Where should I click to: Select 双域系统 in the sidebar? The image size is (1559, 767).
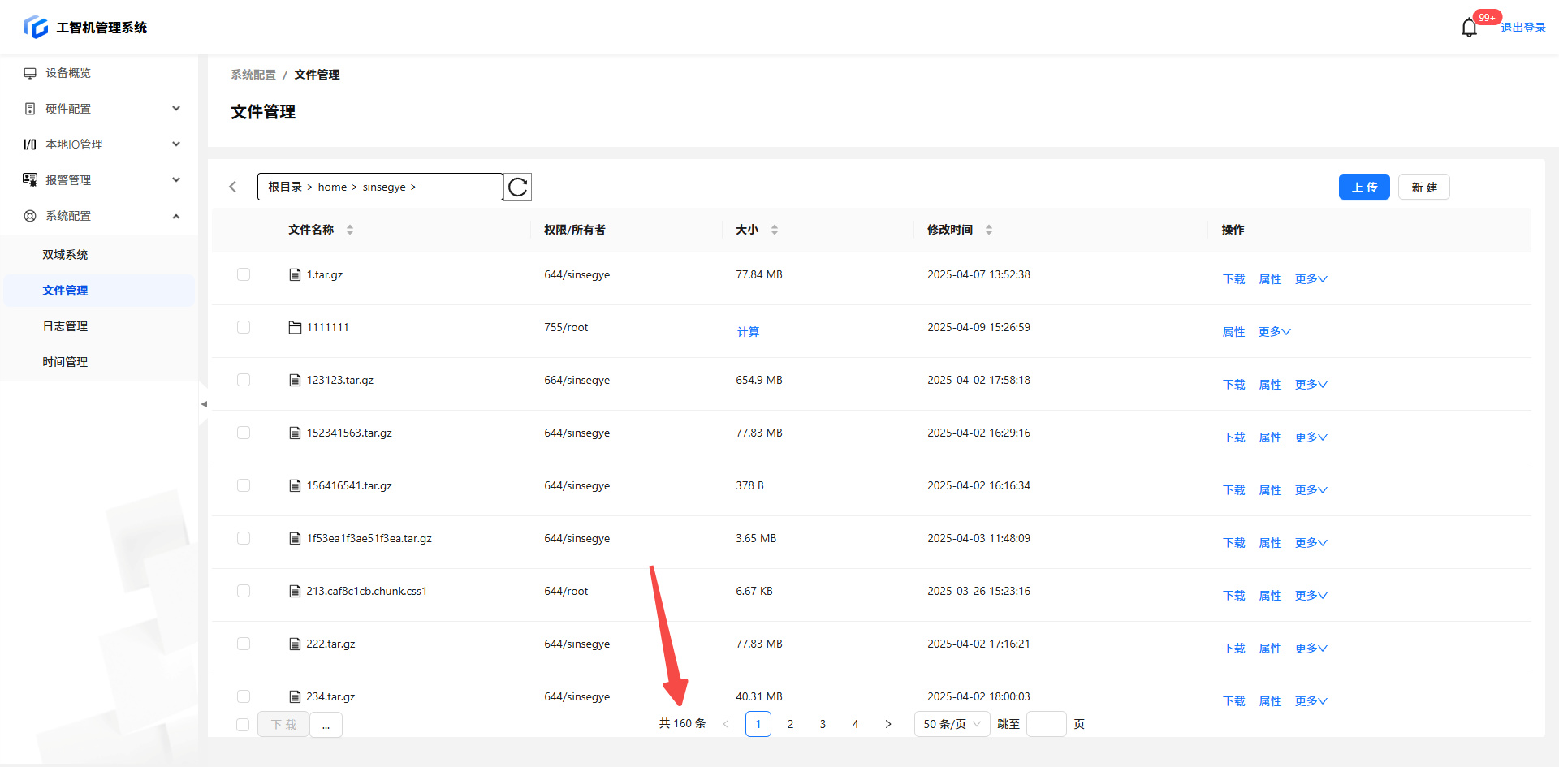tap(65, 255)
